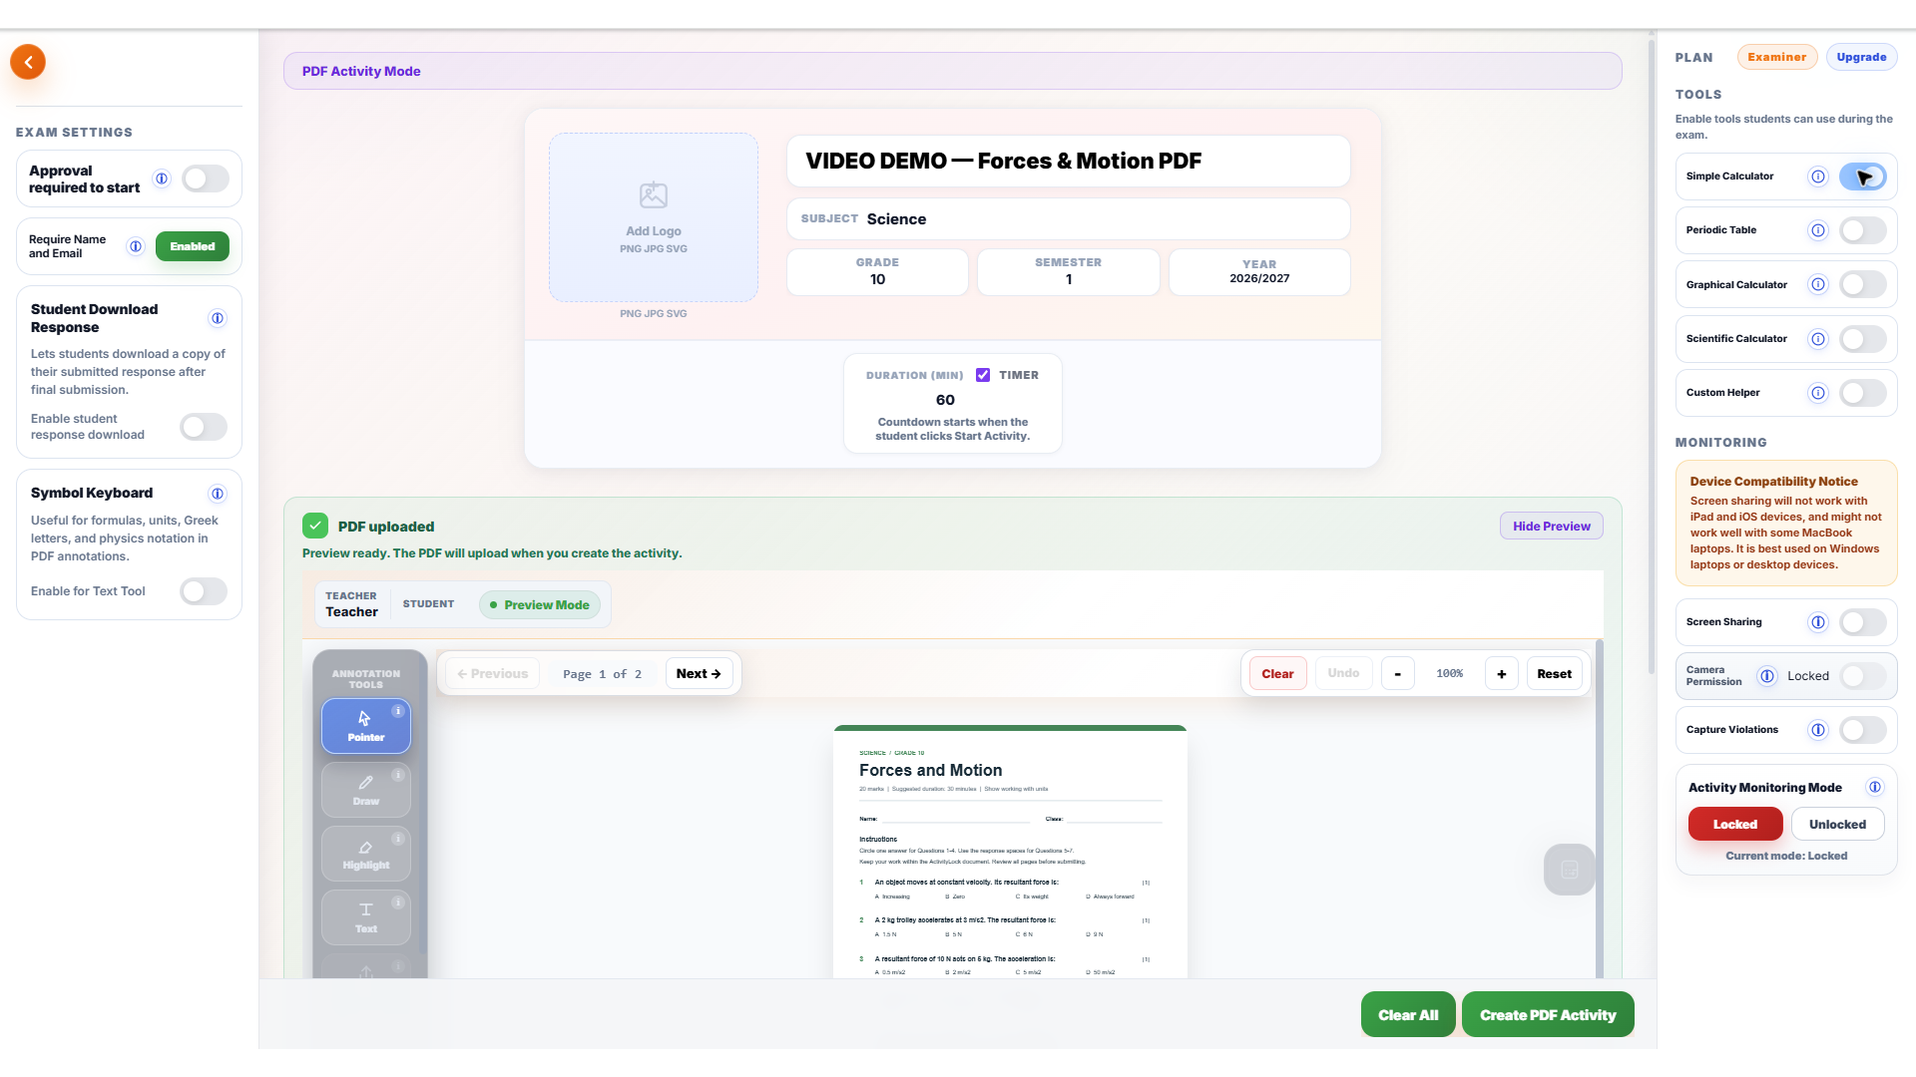Open info icon next to Simple Calculator
Viewport: 1916px width, 1077px height.
click(x=1818, y=177)
